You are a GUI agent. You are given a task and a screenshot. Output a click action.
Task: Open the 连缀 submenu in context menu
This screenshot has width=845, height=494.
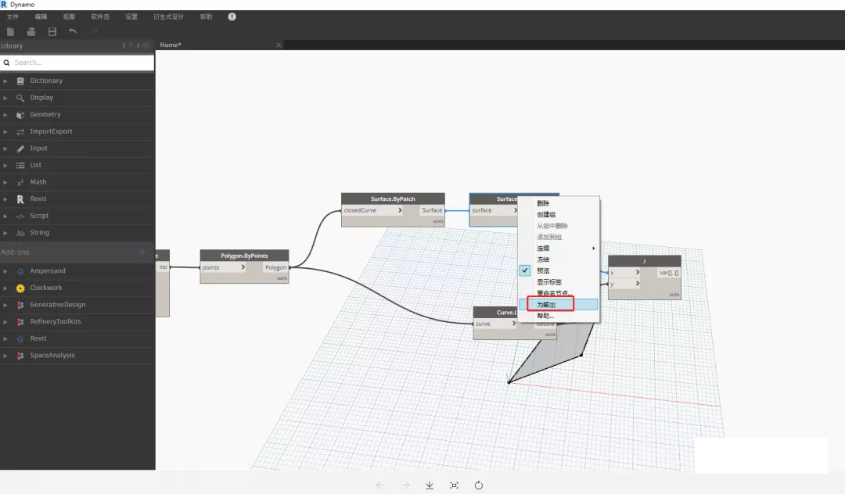point(559,248)
